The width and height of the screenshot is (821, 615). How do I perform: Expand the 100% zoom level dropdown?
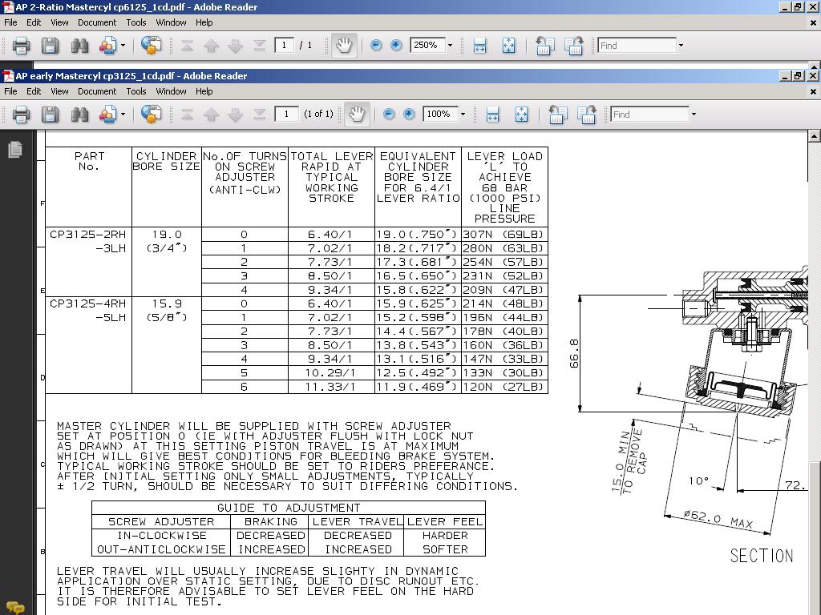point(463,115)
